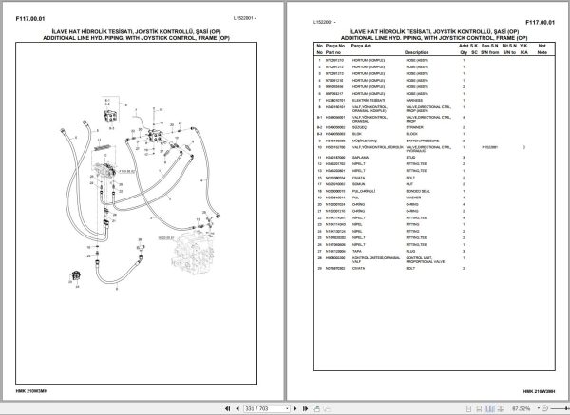Open the page number dropdown

287,408
